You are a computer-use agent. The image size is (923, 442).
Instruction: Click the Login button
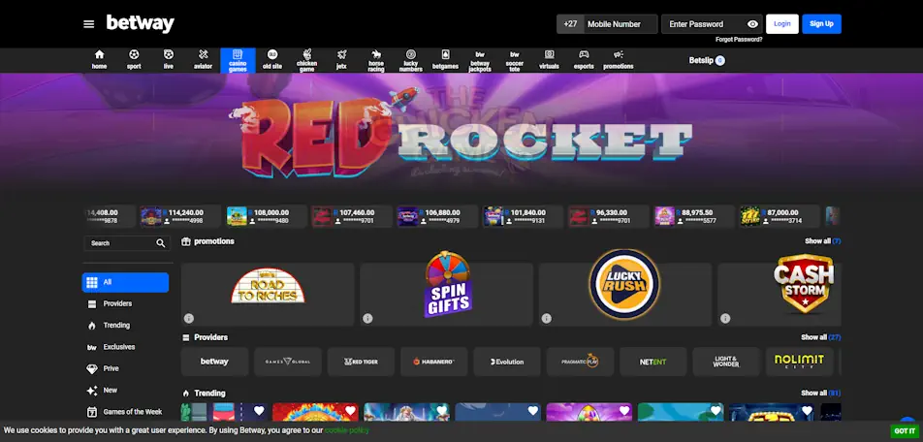(782, 24)
